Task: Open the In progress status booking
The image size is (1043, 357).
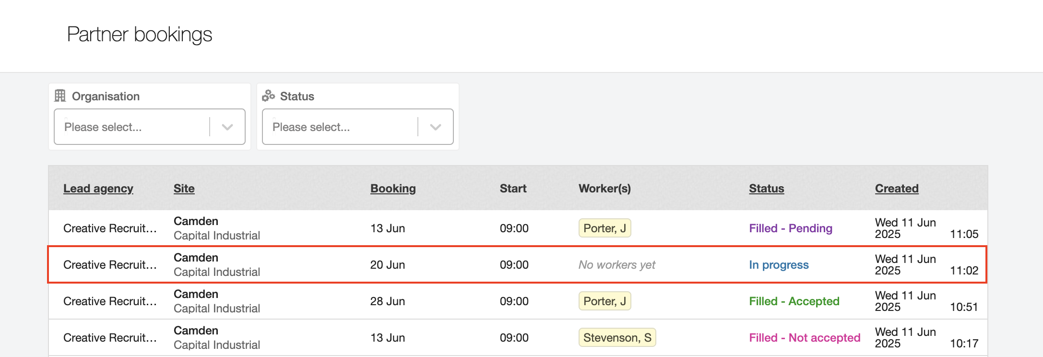Action: point(779,265)
